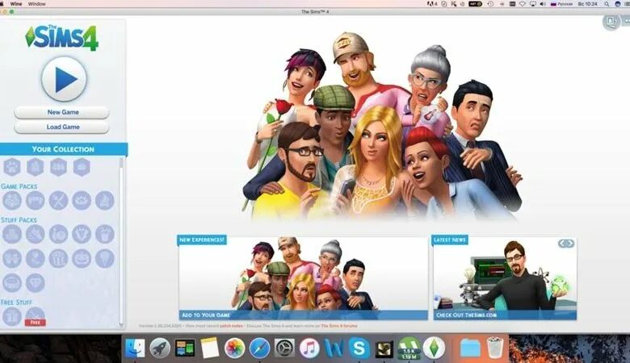The width and height of the screenshot is (630, 363).
Task: Select the third expansion pack icon in Your Collection
Action: click(x=59, y=167)
